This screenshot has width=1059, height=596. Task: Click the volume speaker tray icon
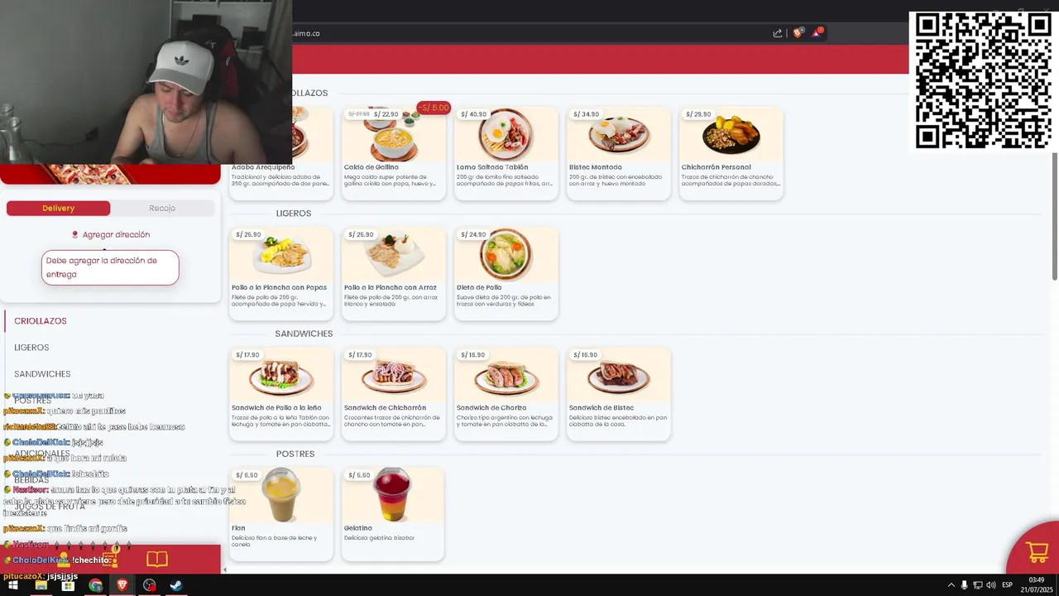(990, 585)
